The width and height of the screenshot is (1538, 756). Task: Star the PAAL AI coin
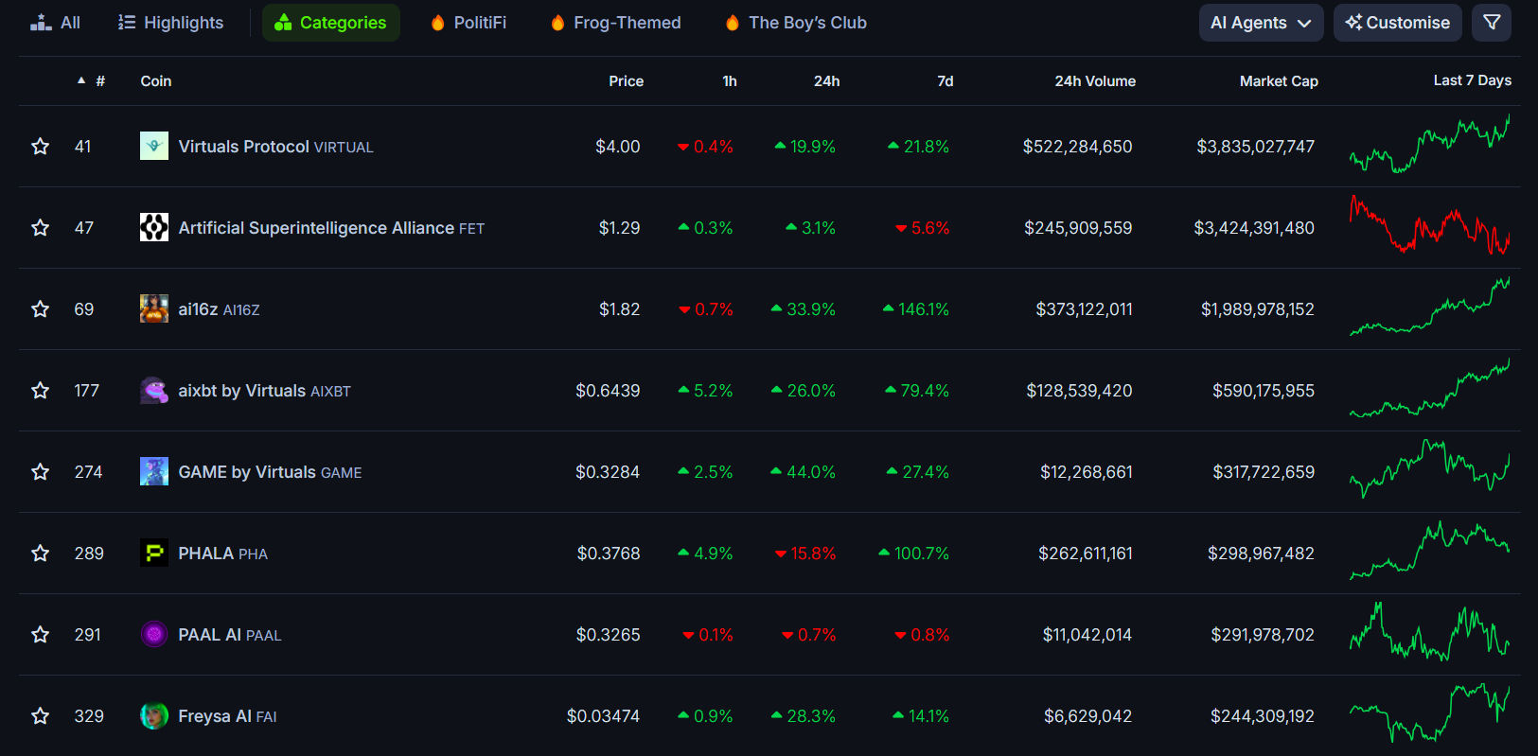click(x=40, y=635)
